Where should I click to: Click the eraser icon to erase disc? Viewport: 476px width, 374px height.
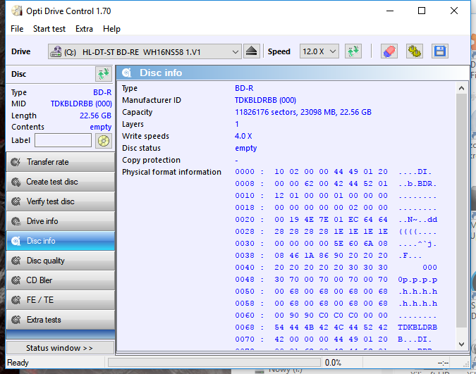(389, 51)
